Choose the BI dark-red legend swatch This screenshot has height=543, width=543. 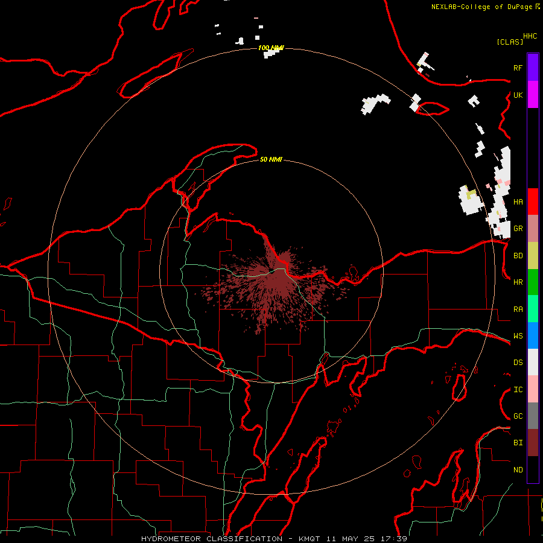[533, 443]
